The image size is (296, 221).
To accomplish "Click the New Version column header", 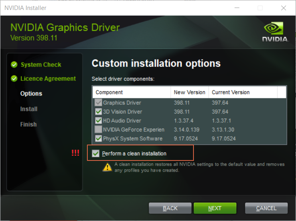I will (x=189, y=92).
